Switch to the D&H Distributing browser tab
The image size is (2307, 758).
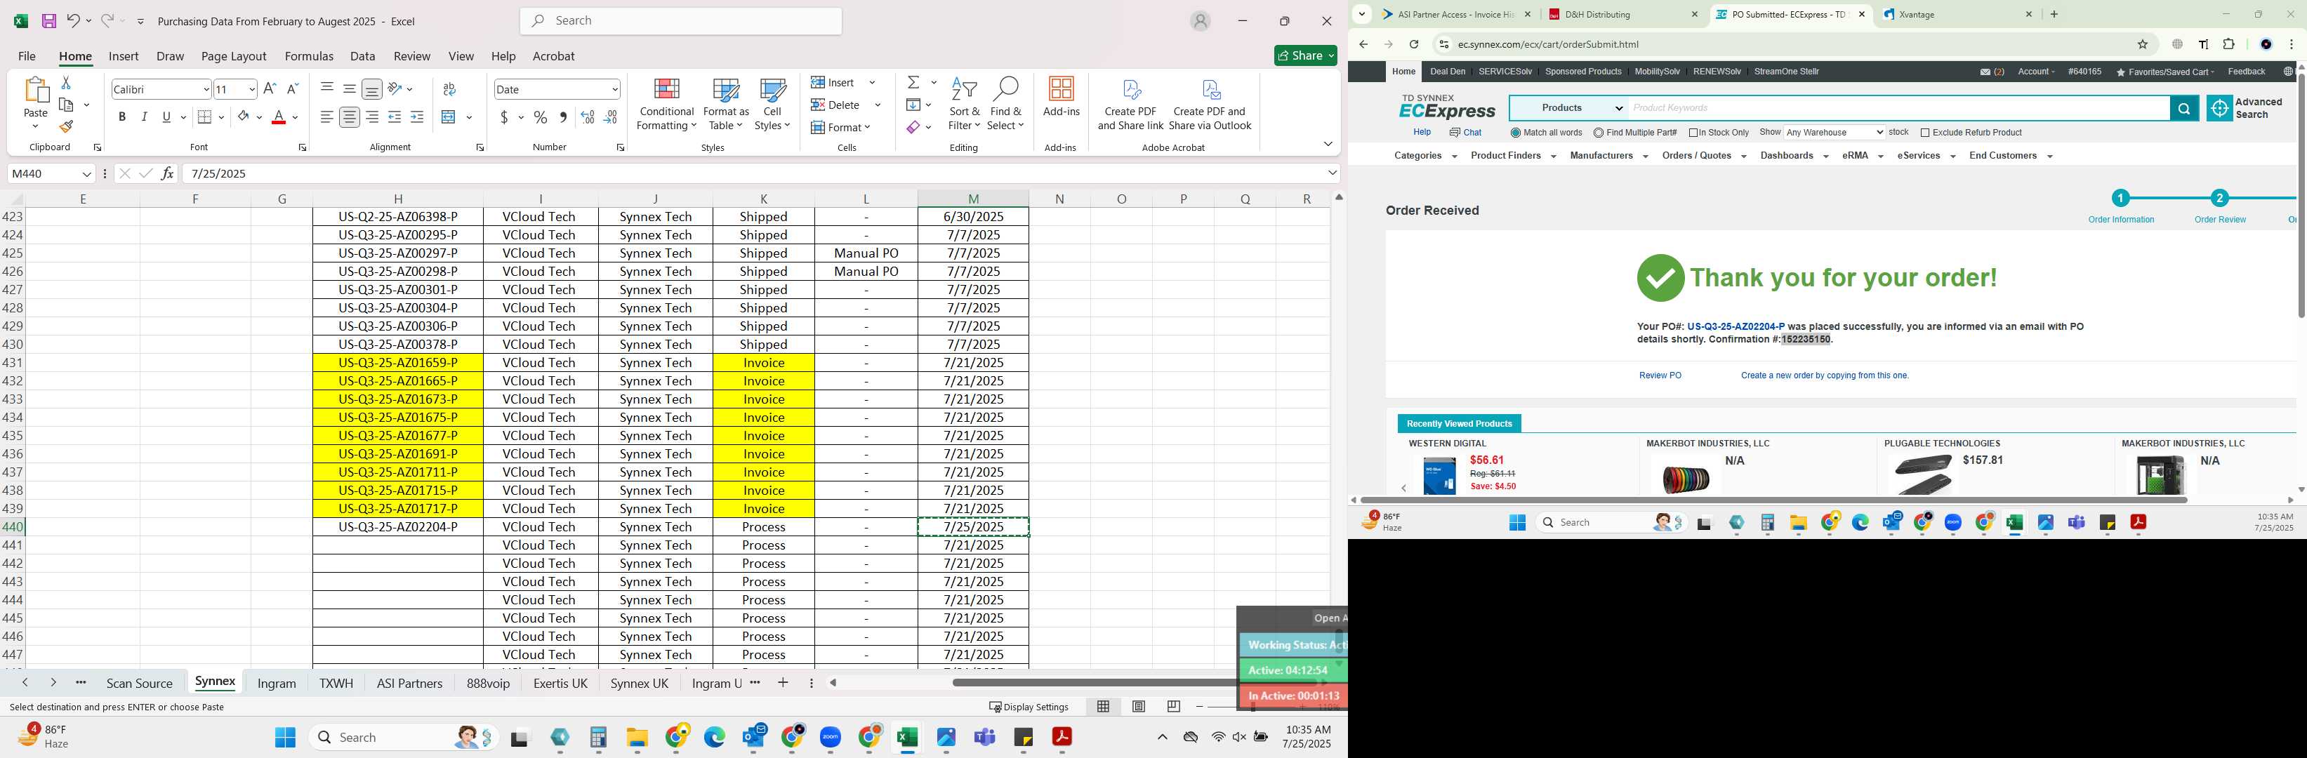(x=1622, y=14)
